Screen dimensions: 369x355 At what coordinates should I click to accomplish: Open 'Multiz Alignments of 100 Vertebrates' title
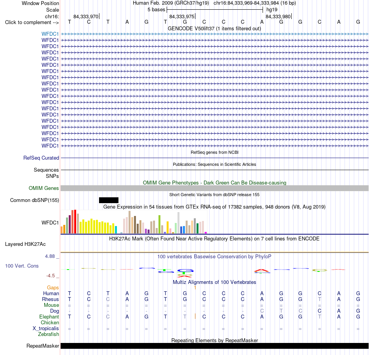(214, 282)
